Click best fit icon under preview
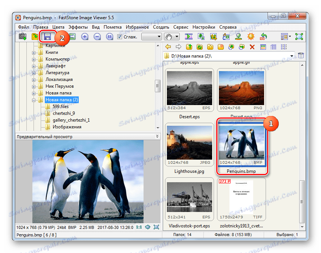The width and height of the screenshot is (321, 253). click(148, 227)
